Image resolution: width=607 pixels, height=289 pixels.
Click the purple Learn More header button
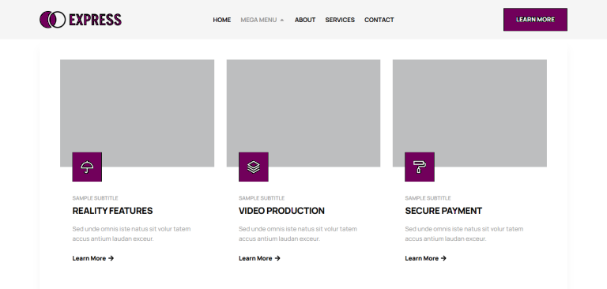click(x=535, y=19)
